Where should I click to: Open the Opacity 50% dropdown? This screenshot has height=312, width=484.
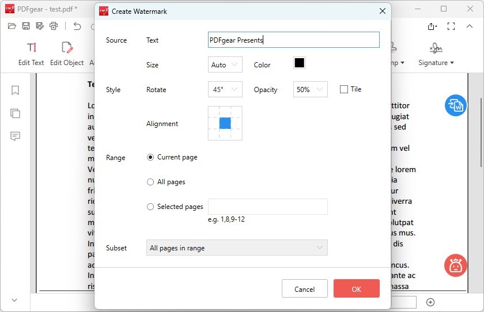click(x=310, y=89)
